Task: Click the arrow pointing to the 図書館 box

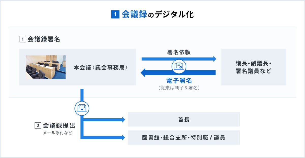Action: point(104,138)
